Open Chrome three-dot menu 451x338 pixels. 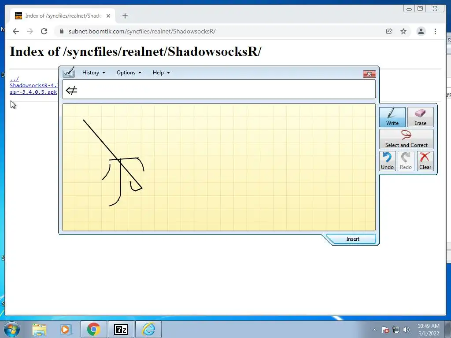436,31
